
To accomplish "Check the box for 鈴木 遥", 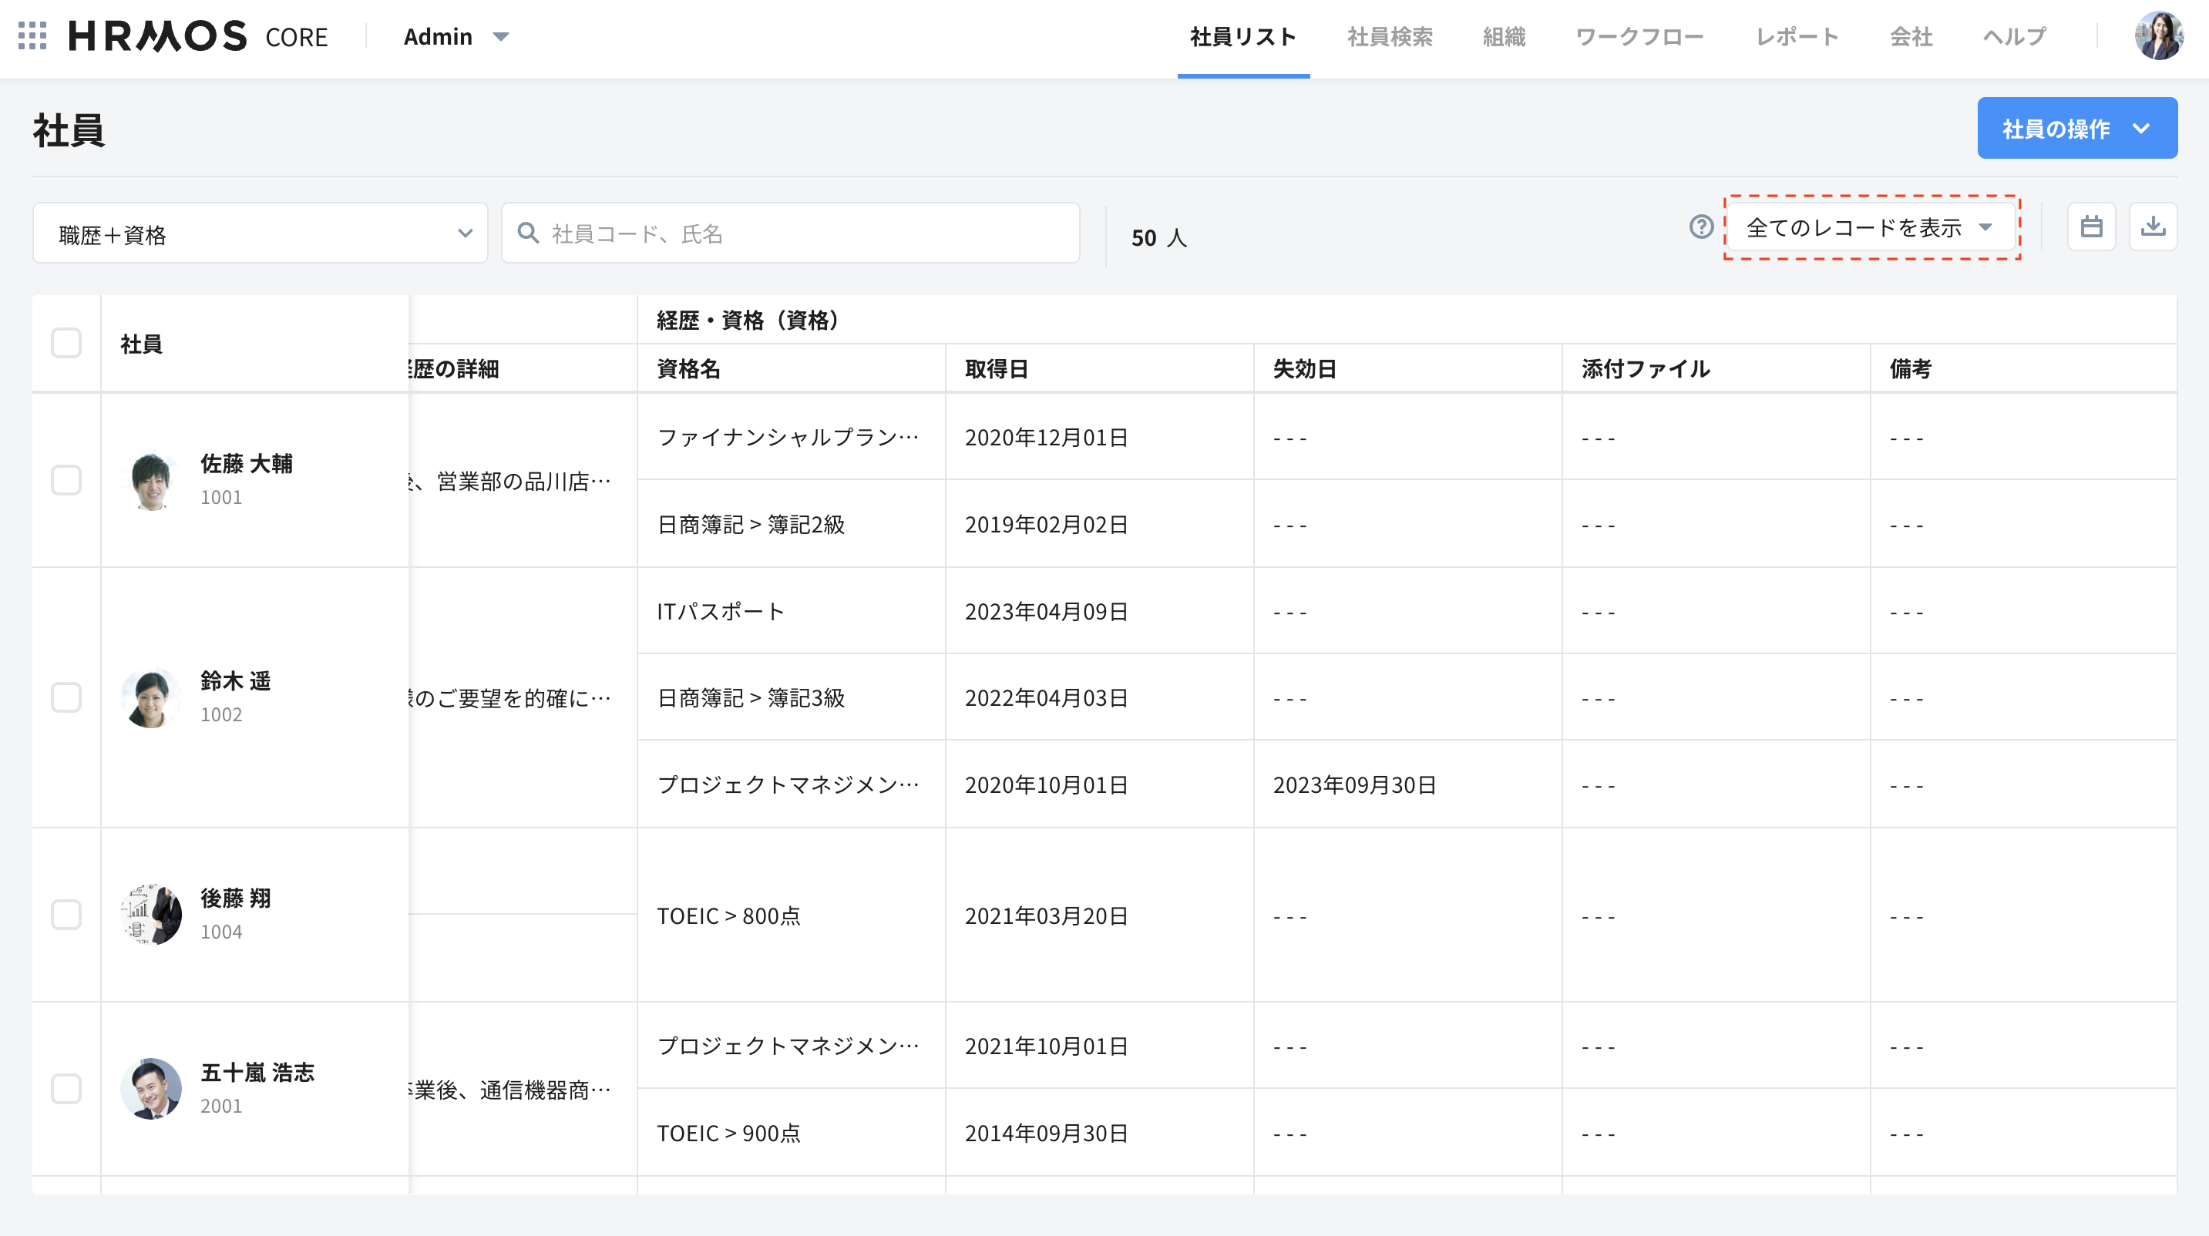I will 66,697.
